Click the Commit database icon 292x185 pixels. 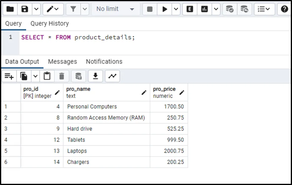point(229,9)
